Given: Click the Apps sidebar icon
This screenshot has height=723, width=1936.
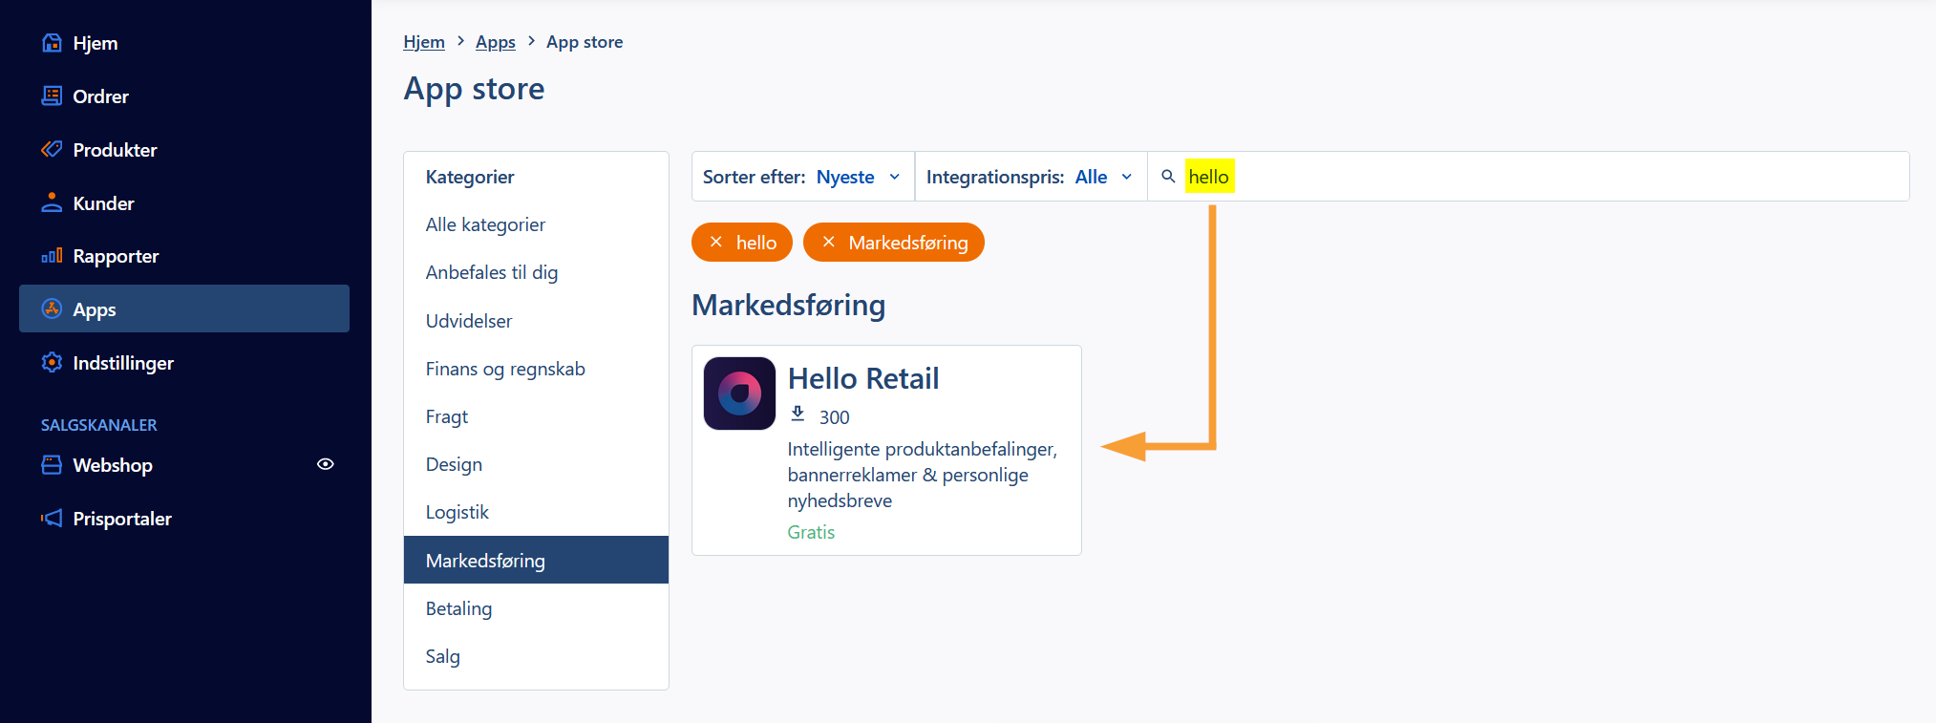Looking at the screenshot, I should pyautogui.click(x=52, y=308).
